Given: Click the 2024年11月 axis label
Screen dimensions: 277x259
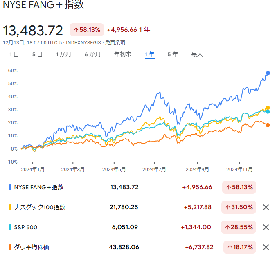Looking at the screenshot, I should tap(239, 170).
